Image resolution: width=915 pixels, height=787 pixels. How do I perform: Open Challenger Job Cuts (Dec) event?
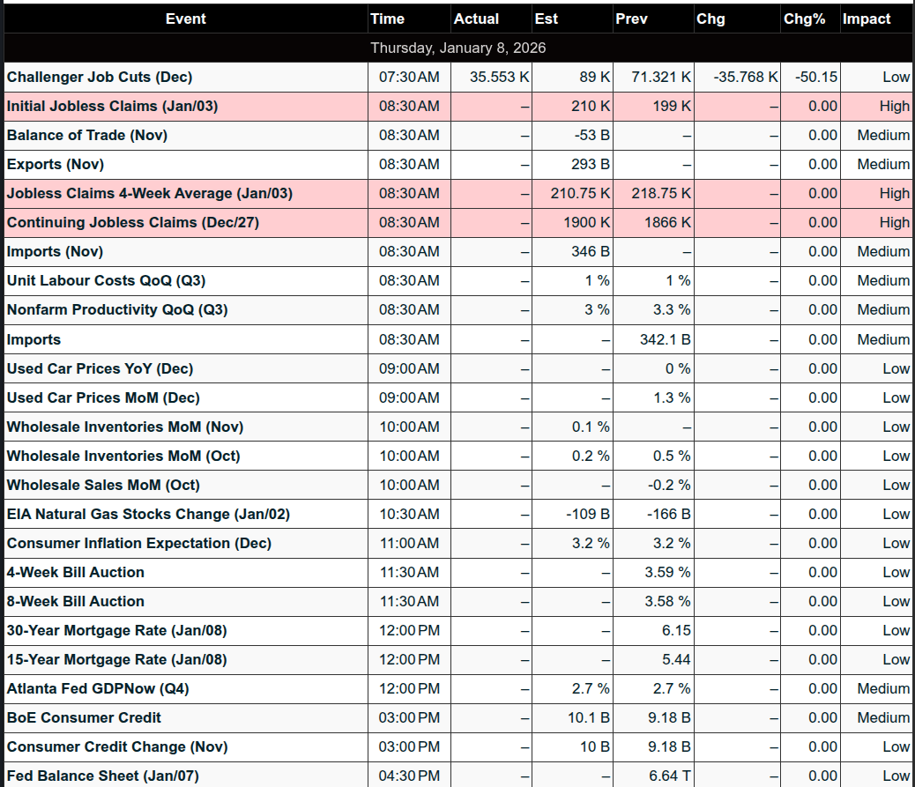100,78
